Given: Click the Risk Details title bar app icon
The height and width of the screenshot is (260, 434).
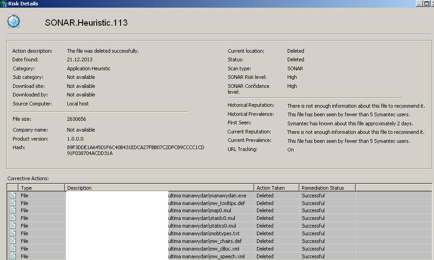Looking at the screenshot, I should click(4, 4).
